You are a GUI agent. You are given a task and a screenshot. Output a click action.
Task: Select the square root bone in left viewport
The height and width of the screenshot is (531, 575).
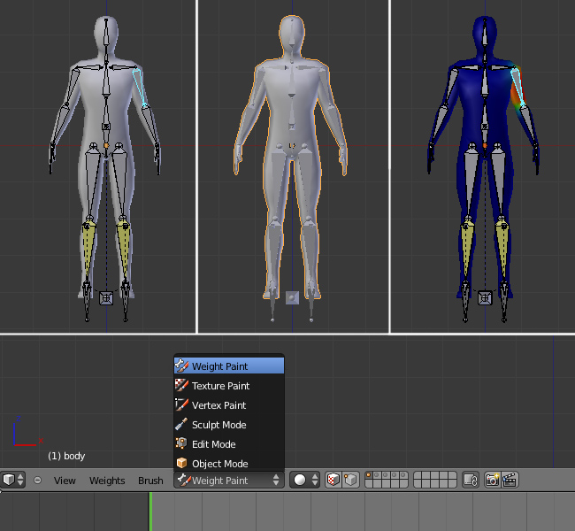106,298
